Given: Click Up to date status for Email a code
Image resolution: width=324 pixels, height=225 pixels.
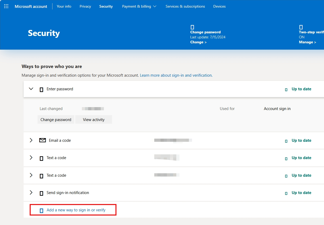Looking at the screenshot, I should (301, 140).
